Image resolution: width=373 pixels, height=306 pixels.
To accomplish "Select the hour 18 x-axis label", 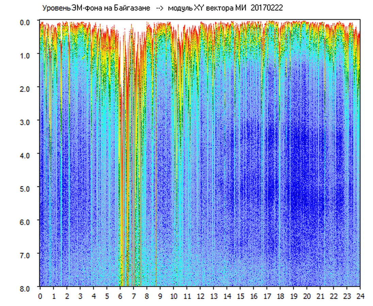I will [x=280, y=296].
